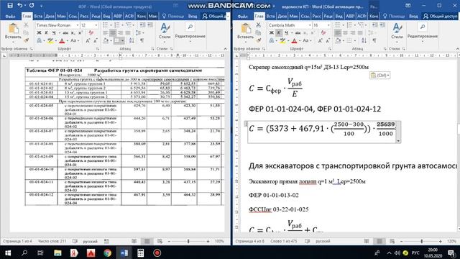The image size is (460, 259).
Task: Align text left in right Word window
Action: pyautogui.click(x=338, y=33)
